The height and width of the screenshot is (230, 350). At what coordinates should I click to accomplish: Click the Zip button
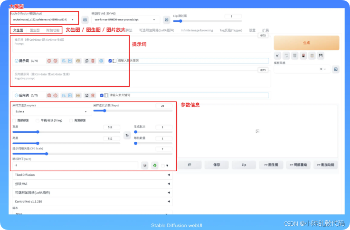[244, 165]
